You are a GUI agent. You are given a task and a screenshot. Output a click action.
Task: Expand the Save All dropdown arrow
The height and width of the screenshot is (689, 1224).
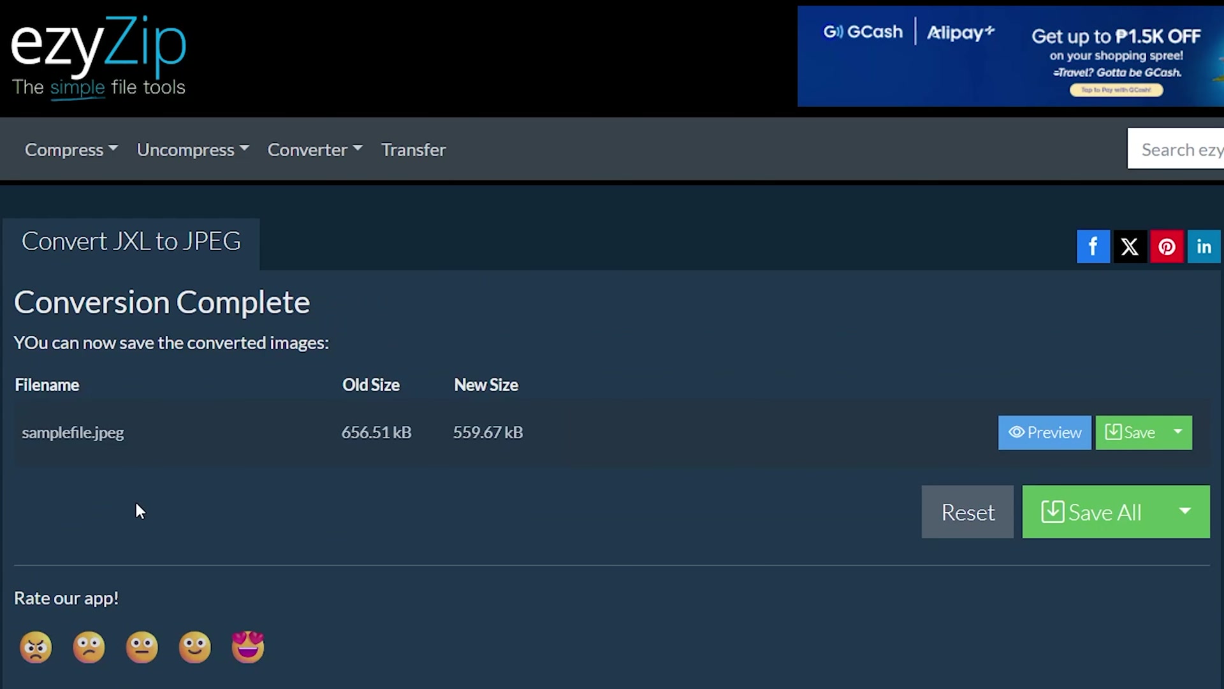tap(1184, 512)
